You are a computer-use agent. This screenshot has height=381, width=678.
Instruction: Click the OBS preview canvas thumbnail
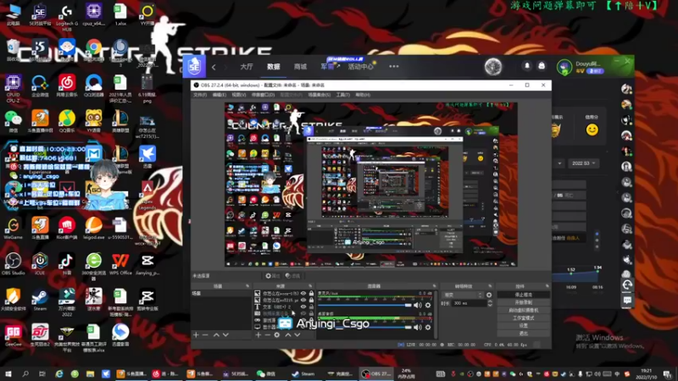point(370,185)
